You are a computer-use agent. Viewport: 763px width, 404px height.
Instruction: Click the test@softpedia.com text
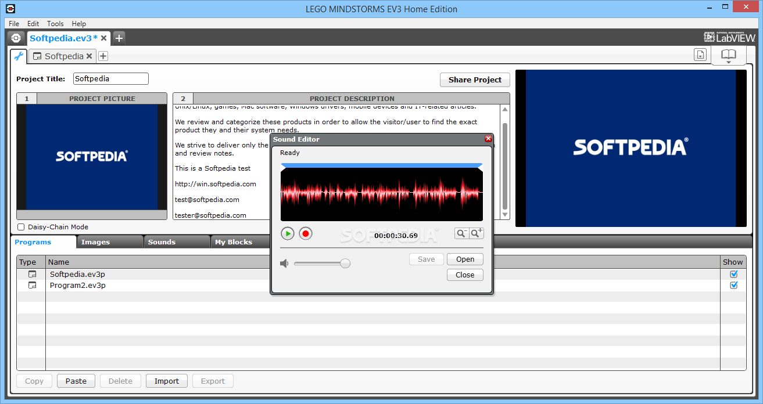click(x=207, y=199)
